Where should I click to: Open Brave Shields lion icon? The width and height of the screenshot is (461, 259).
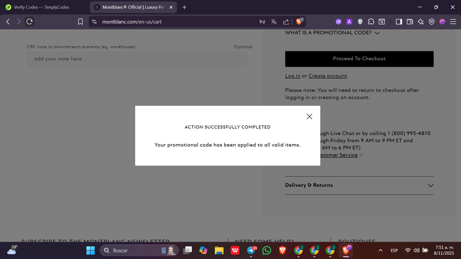(x=298, y=21)
